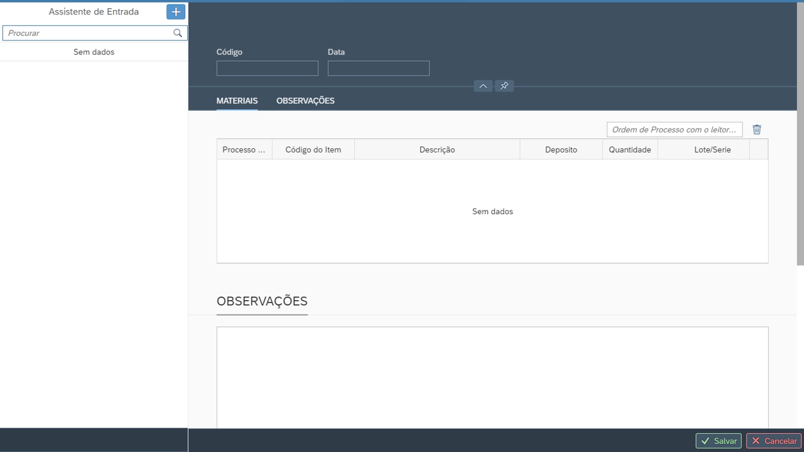Click the Código input field
The image size is (804, 452).
click(268, 68)
